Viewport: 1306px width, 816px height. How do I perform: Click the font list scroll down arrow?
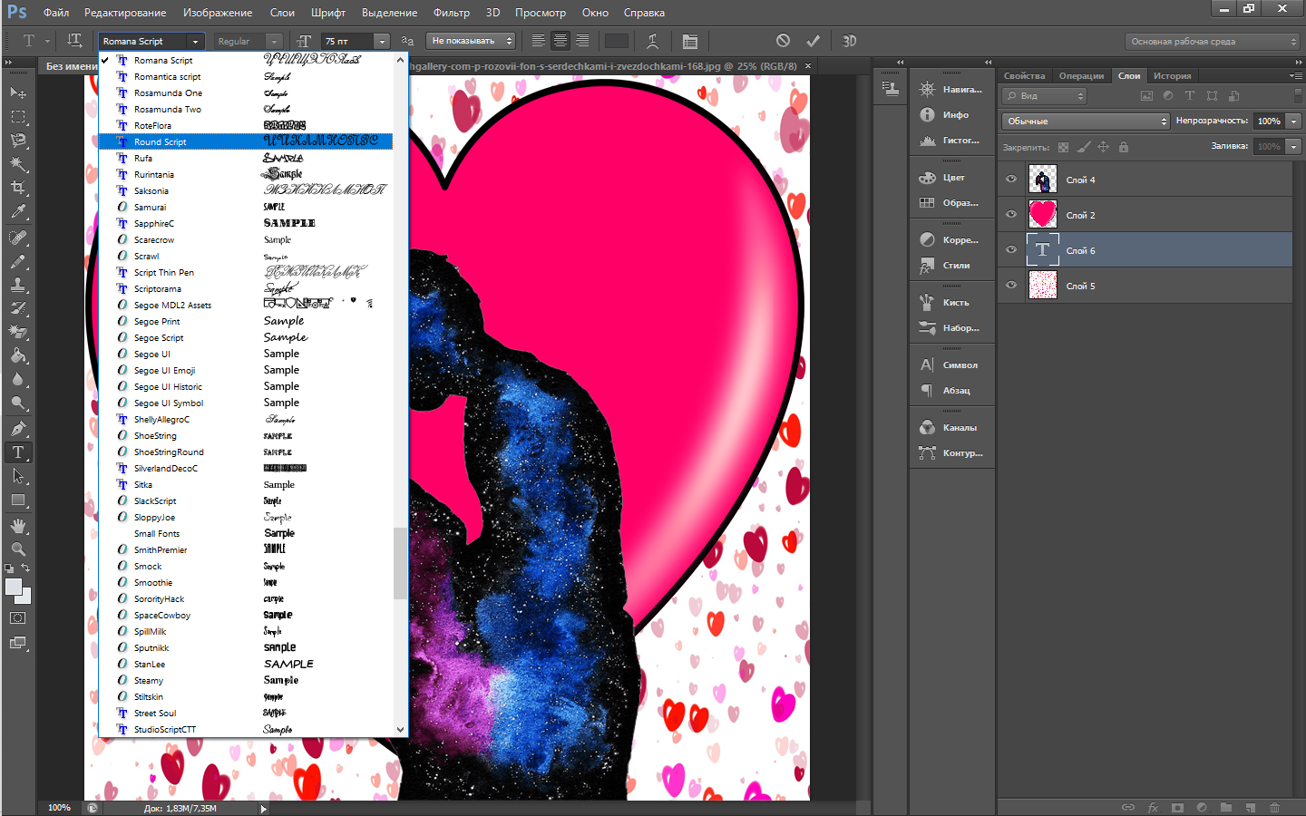coord(400,729)
